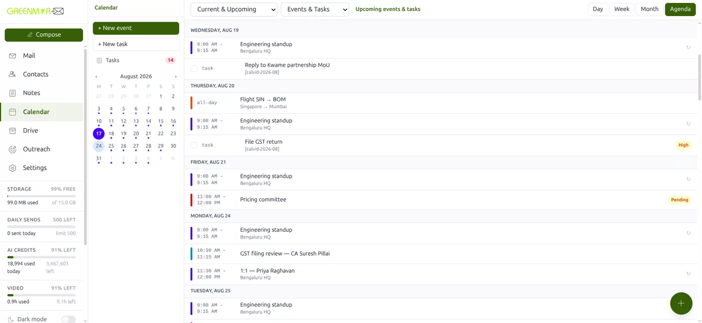Image resolution: width=702 pixels, height=323 pixels.
Task: Open Tuesday Aug 25 Engineering standup
Action: 440,308
